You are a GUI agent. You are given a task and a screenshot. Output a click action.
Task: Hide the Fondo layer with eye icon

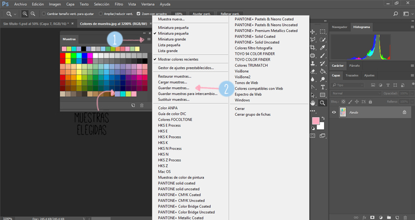pos(334,112)
